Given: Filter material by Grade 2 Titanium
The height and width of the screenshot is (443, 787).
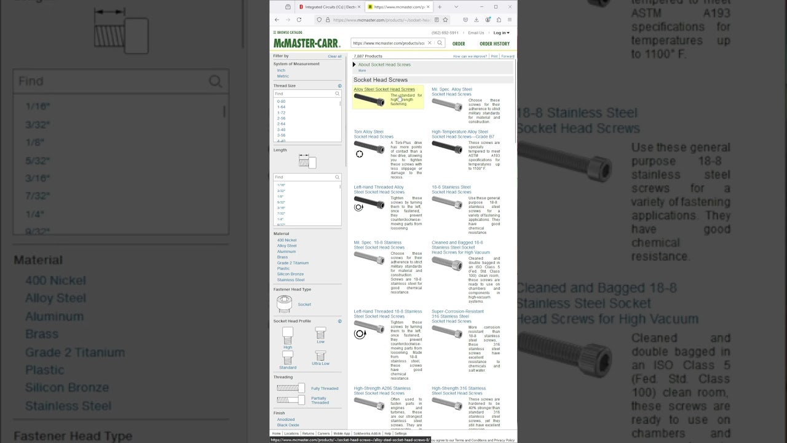Looking at the screenshot, I should point(293,263).
